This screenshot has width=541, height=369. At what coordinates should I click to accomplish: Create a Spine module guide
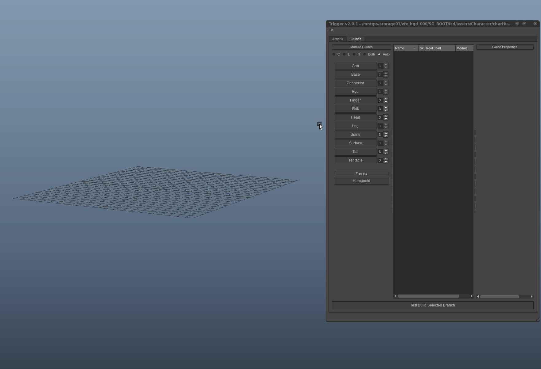pyautogui.click(x=355, y=135)
